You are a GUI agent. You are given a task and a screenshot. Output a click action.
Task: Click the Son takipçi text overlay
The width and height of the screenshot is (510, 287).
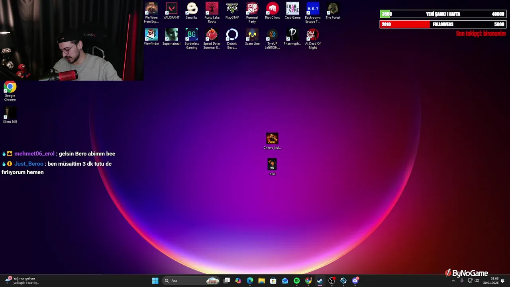(x=481, y=33)
